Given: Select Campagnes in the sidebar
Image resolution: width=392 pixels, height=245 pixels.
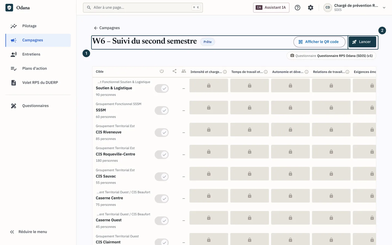Looking at the screenshot, I should [x=38, y=40].
